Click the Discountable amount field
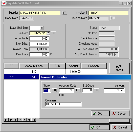This screenshot has height=132, width=133. 39,39
